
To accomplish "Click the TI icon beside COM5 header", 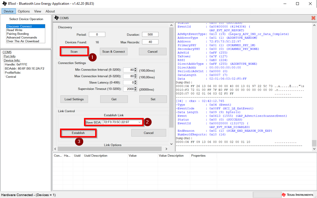I will pyautogui.click(x=56, y=18).
